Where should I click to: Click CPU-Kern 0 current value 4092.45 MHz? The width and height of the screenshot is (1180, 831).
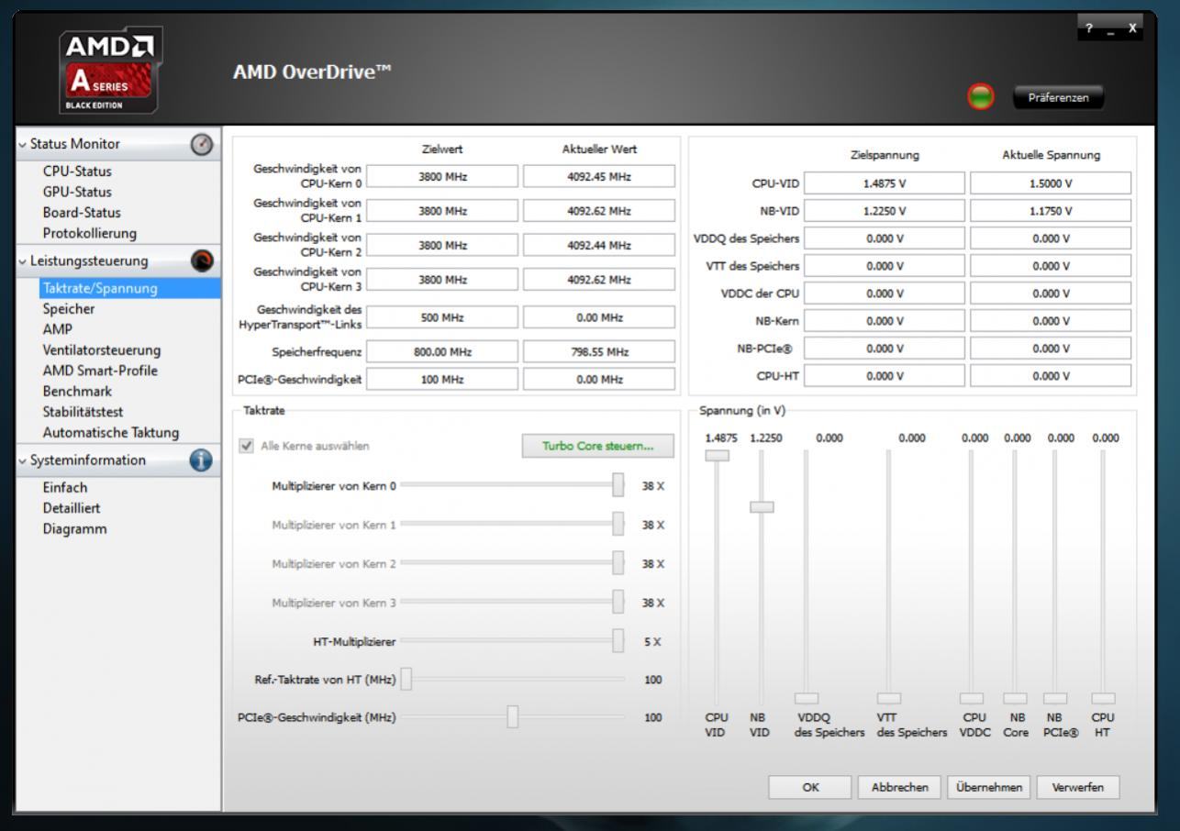[x=598, y=176]
